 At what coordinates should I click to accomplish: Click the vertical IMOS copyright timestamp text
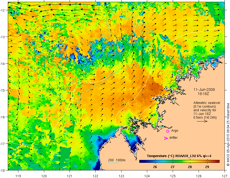(x=228, y=135)
